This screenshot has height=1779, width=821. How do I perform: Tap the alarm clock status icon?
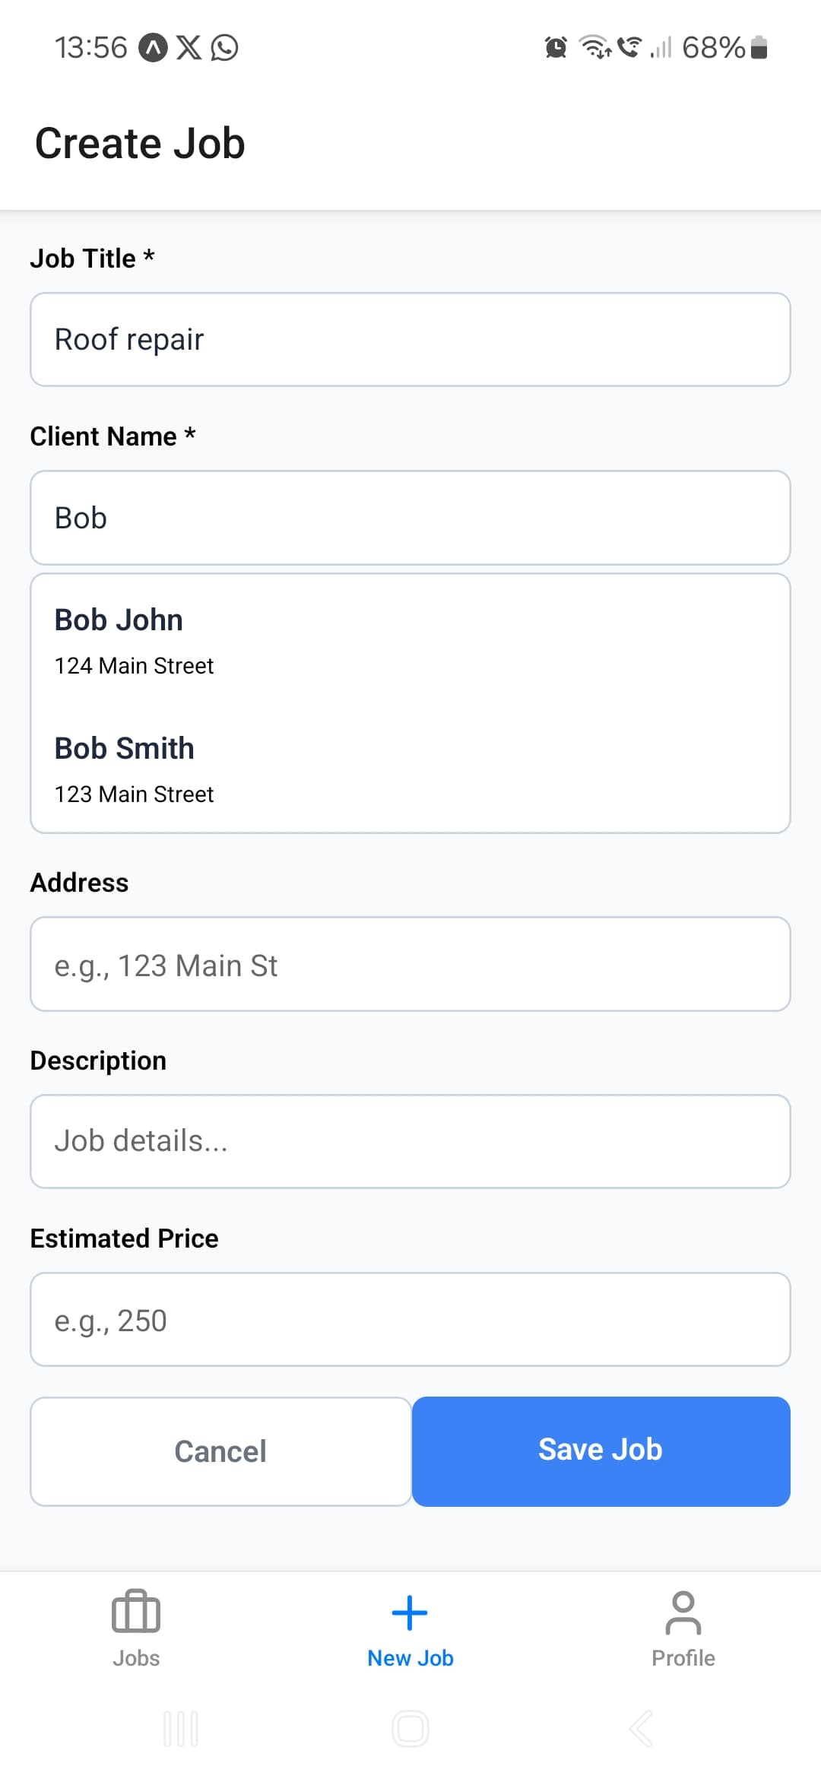pyautogui.click(x=556, y=48)
